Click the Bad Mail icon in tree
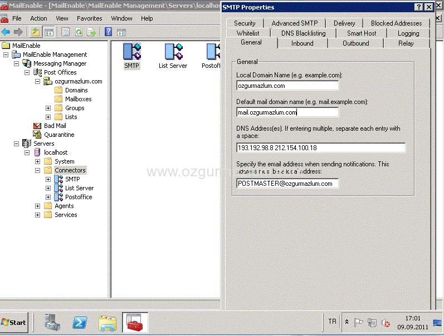Image resolution: width=444 pixels, height=336 pixels. coord(37,126)
